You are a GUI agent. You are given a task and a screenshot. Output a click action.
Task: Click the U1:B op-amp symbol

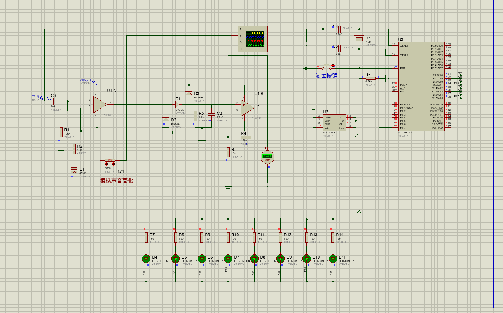[248, 108]
